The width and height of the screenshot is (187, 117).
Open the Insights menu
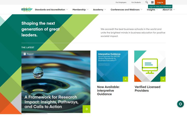click(151, 10)
